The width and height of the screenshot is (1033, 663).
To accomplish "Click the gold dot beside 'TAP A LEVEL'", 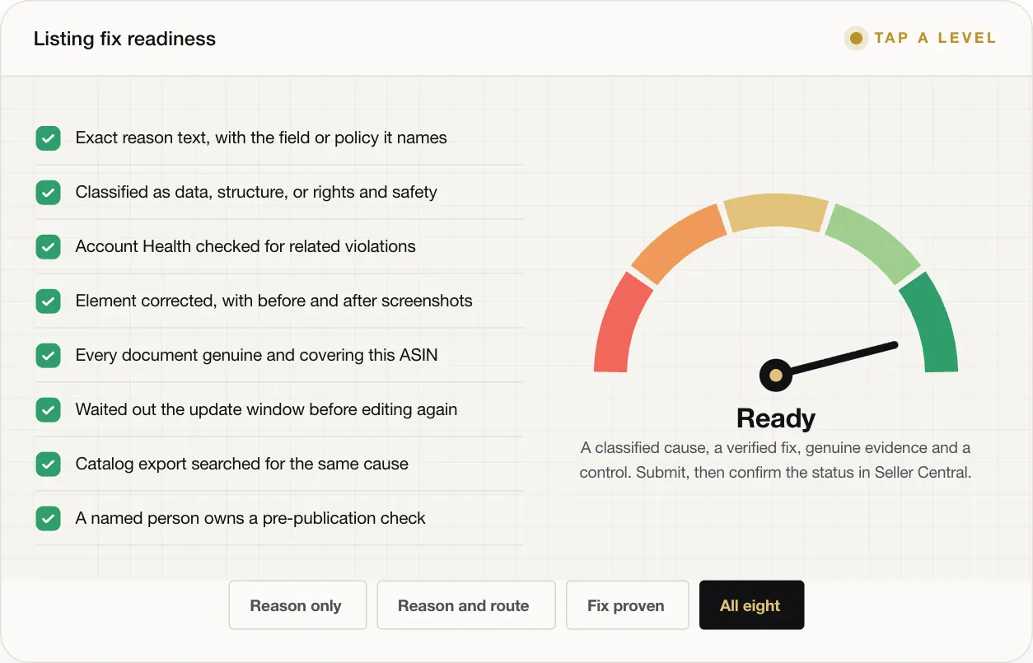I will 856,39.
